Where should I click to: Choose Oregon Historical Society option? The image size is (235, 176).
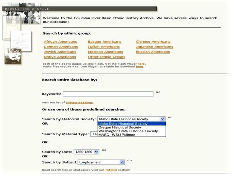coord(132,127)
